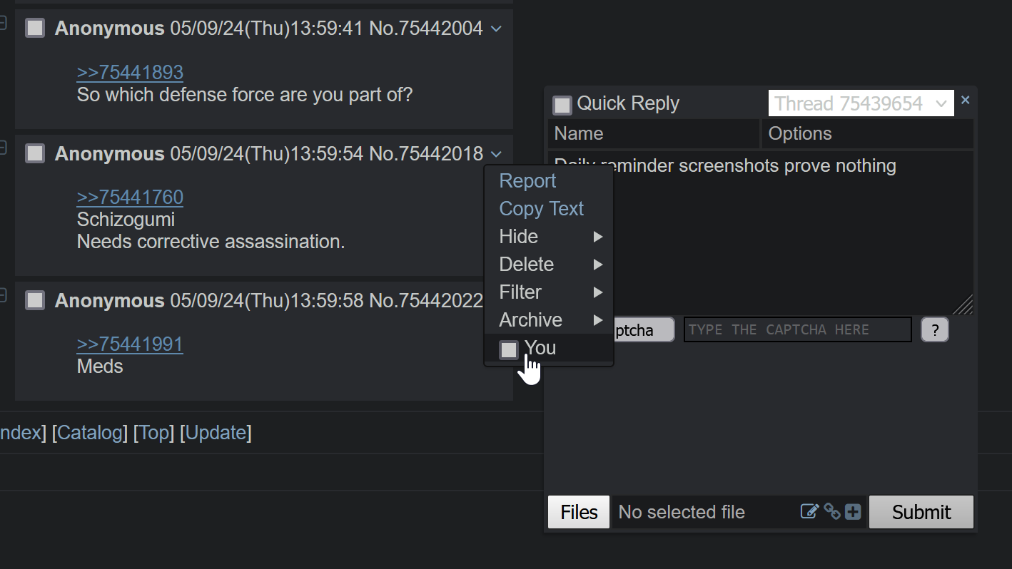Open the file text editor pencil icon

(x=809, y=511)
